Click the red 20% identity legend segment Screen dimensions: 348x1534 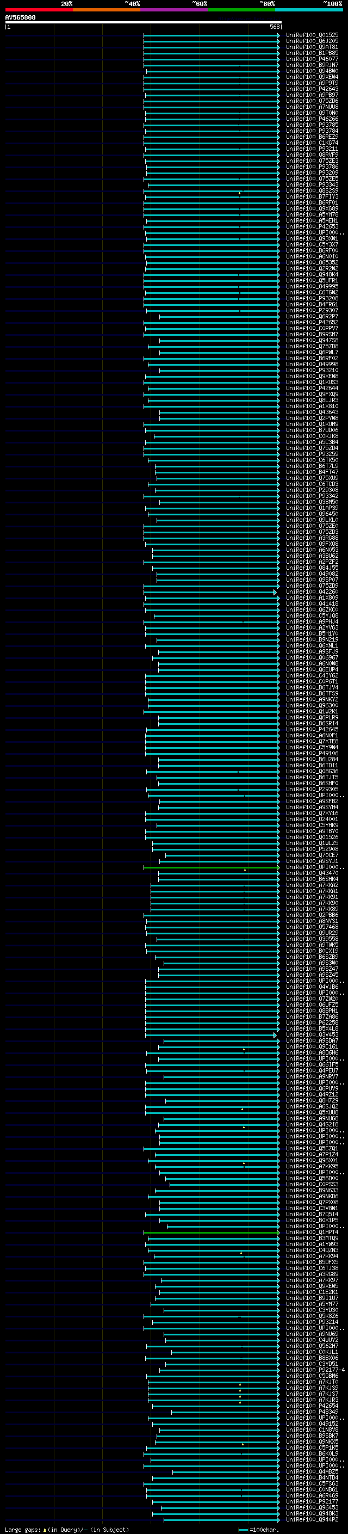click(x=39, y=10)
